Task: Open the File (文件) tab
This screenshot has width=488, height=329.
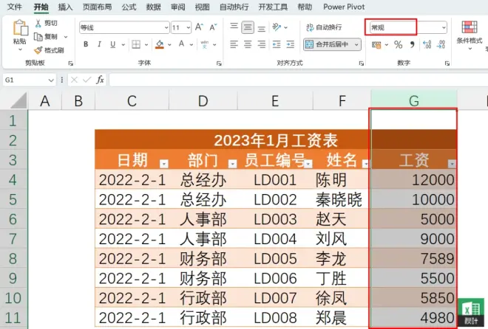Action: tap(14, 7)
